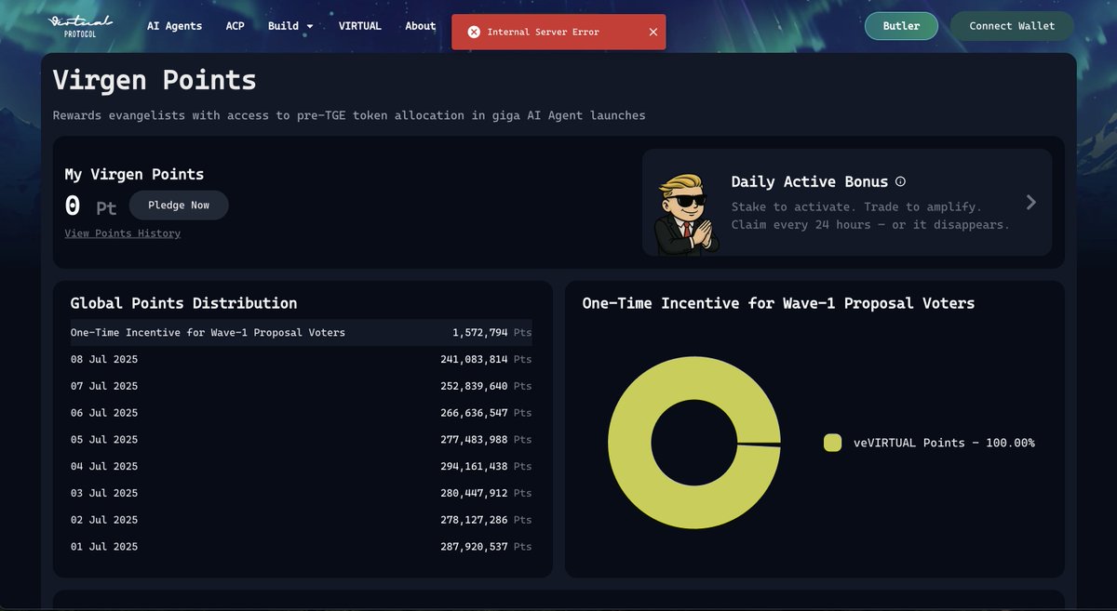Expand the Build dropdown menu
1117x611 pixels.
(x=290, y=26)
